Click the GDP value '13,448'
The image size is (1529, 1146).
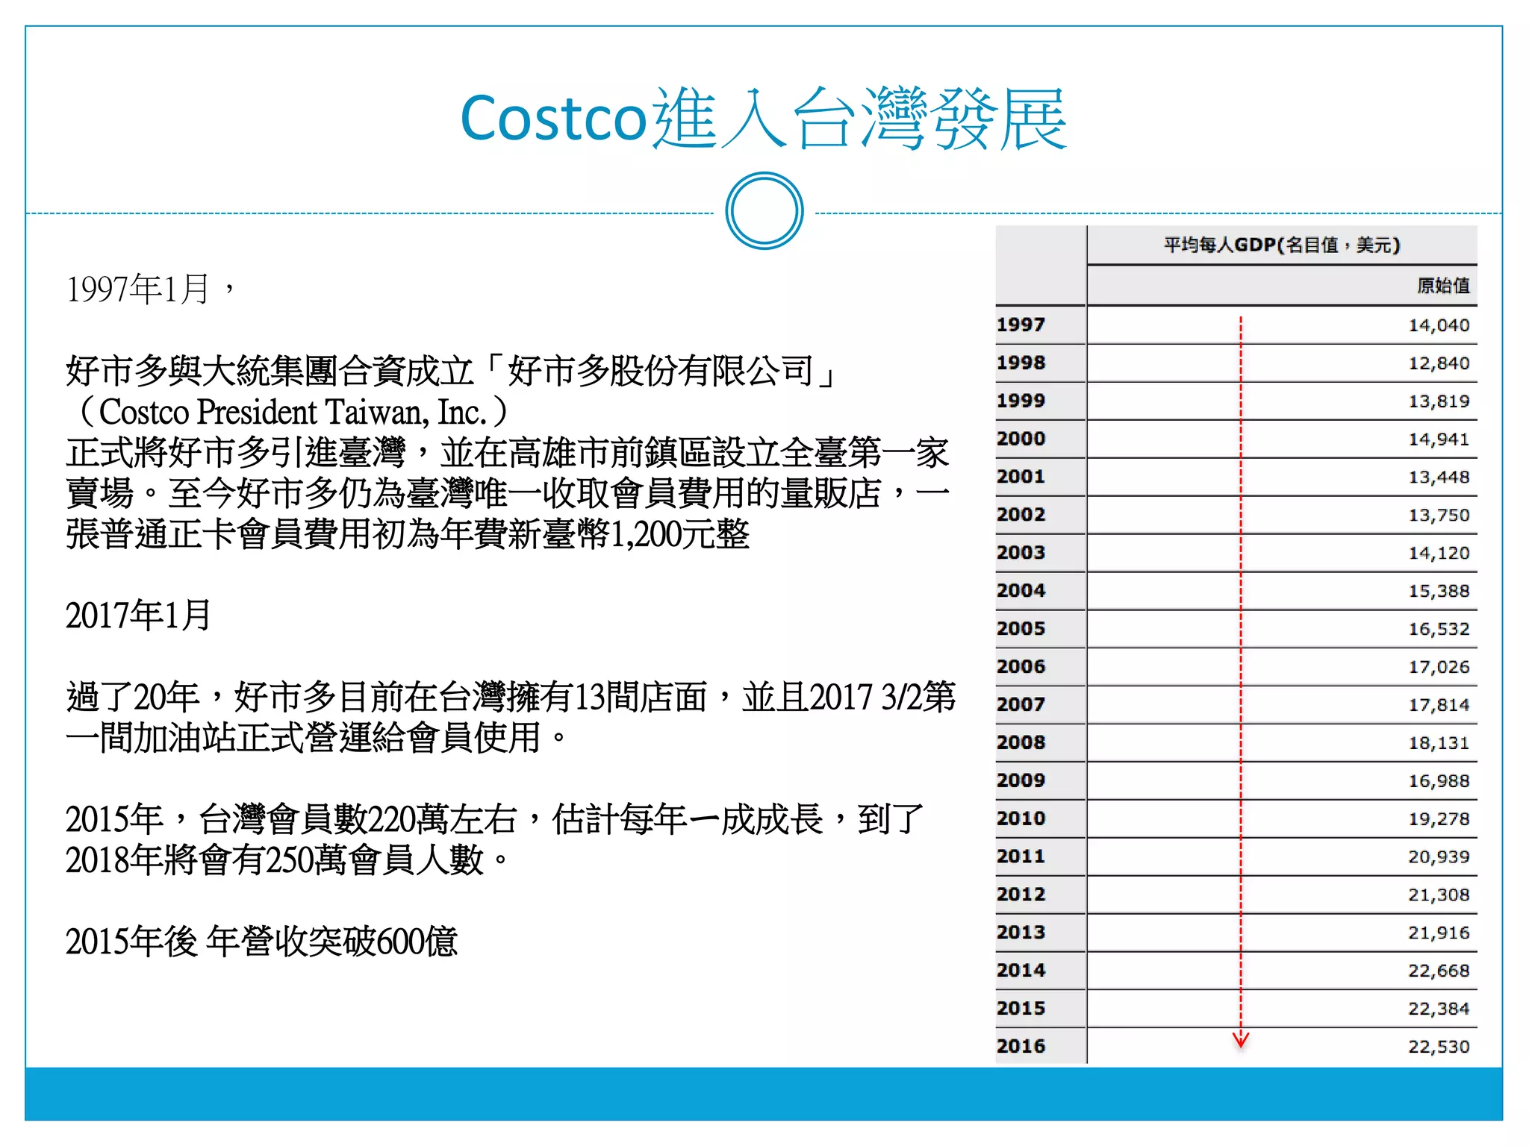click(x=1439, y=477)
